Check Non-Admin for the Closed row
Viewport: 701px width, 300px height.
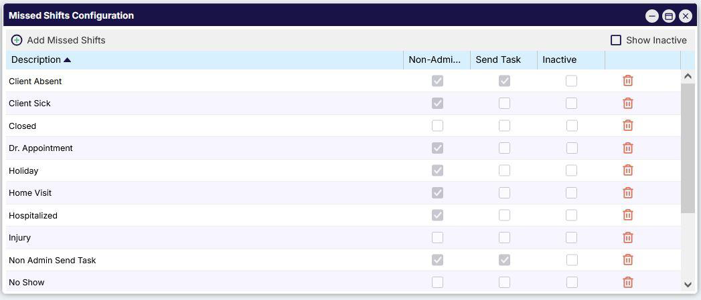coord(437,126)
